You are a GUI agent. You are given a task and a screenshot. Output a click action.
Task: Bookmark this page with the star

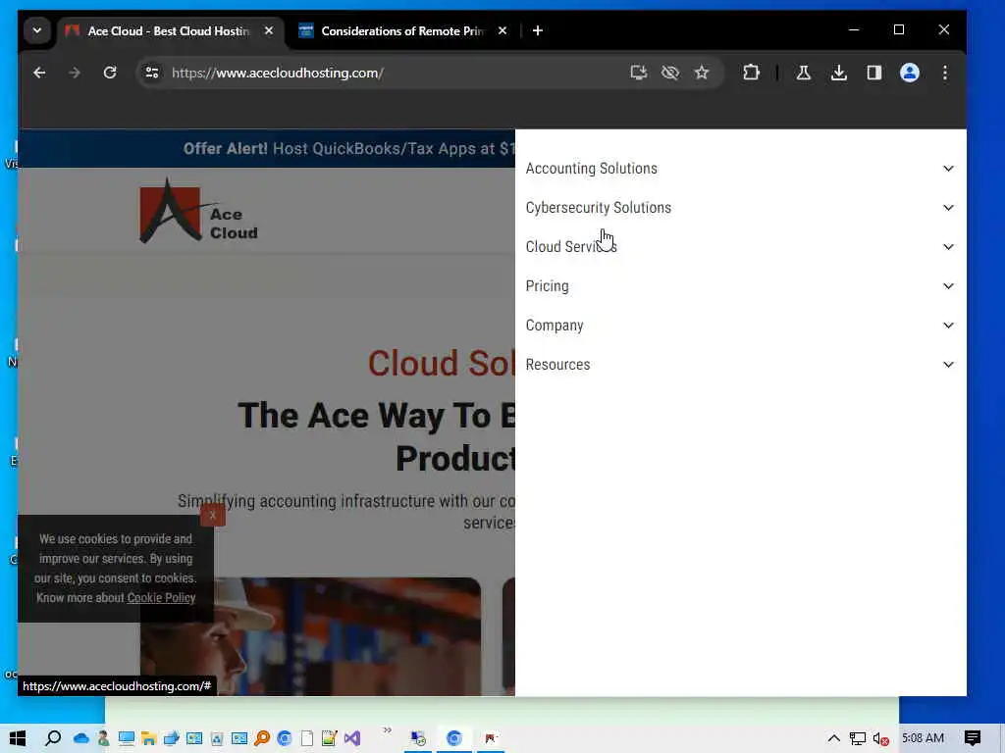(702, 73)
